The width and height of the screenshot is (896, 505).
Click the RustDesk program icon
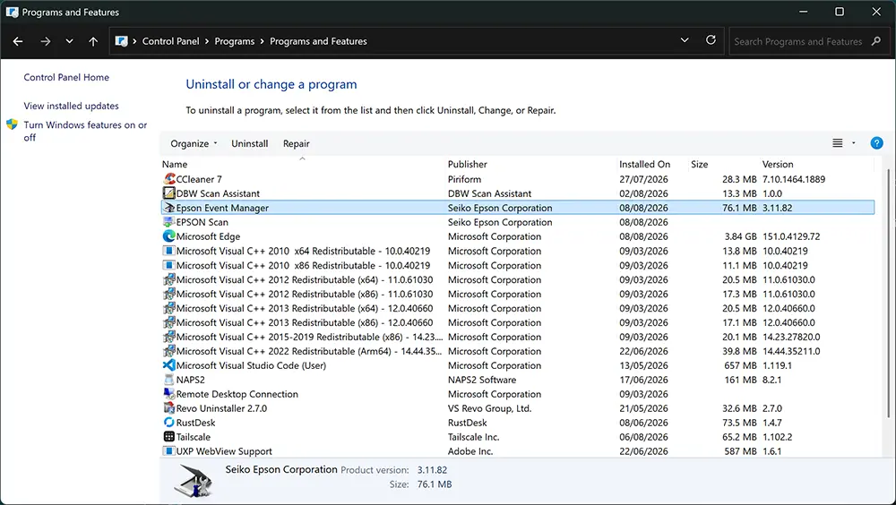(x=169, y=422)
